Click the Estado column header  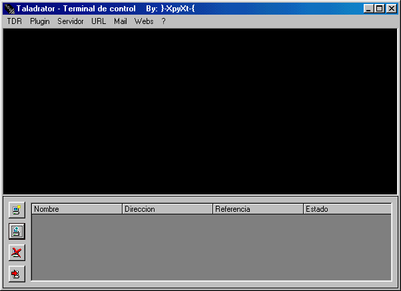(x=346, y=209)
